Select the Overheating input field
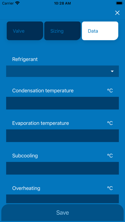The width and height of the screenshot is (125, 222). point(62,199)
